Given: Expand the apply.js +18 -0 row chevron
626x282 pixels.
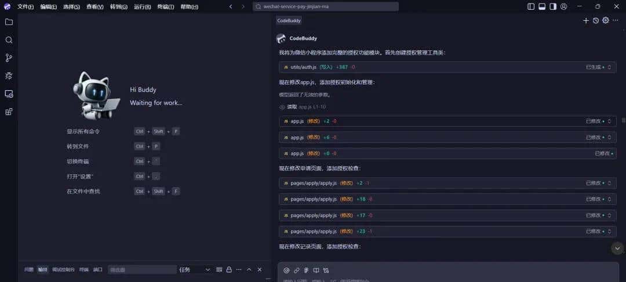Looking at the screenshot, I should click(609, 199).
